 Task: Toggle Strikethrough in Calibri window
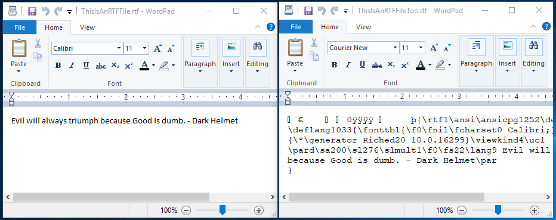(101, 66)
